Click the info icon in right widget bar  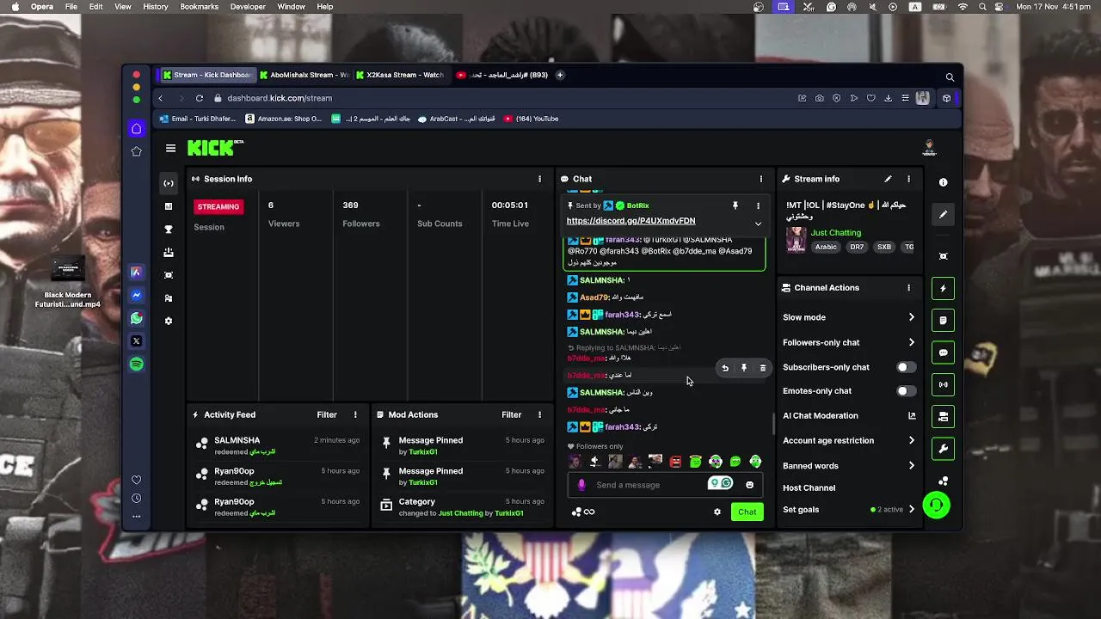(944, 182)
